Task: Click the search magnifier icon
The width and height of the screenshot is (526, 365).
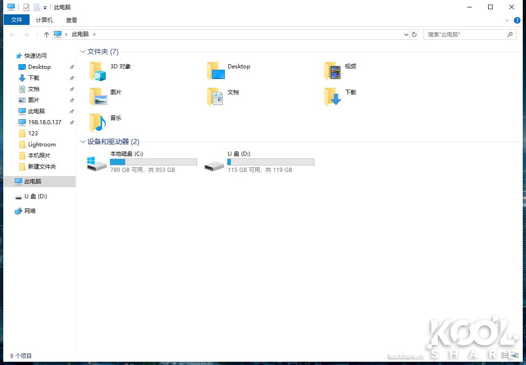Action: pyautogui.click(x=510, y=34)
